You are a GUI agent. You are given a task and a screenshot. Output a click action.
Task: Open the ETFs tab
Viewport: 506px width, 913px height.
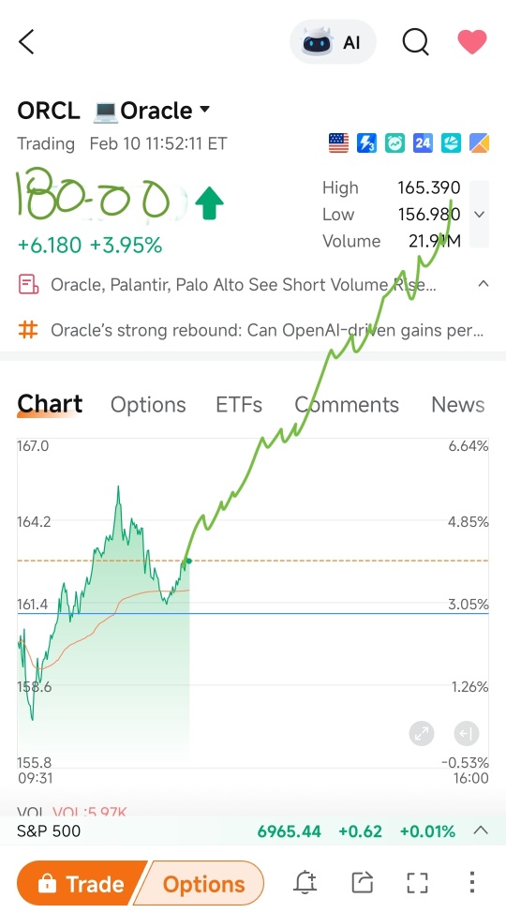239,405
